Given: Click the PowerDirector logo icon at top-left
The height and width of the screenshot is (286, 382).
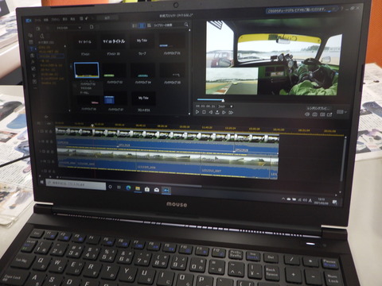Looking at the screenshot, I should pos(29,21).
